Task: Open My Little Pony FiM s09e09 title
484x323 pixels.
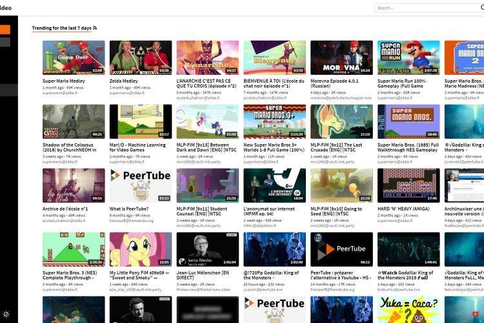Action: tap(139, 275)
